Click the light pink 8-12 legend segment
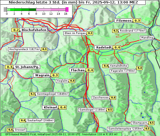Viewport: 160px width, 136px height. coord(43,10)
